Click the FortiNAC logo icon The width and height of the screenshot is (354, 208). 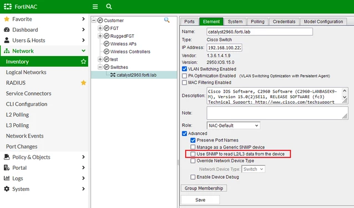[8, 7]
